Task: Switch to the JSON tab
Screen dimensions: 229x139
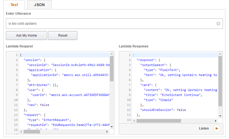Action: click(39, 5)
